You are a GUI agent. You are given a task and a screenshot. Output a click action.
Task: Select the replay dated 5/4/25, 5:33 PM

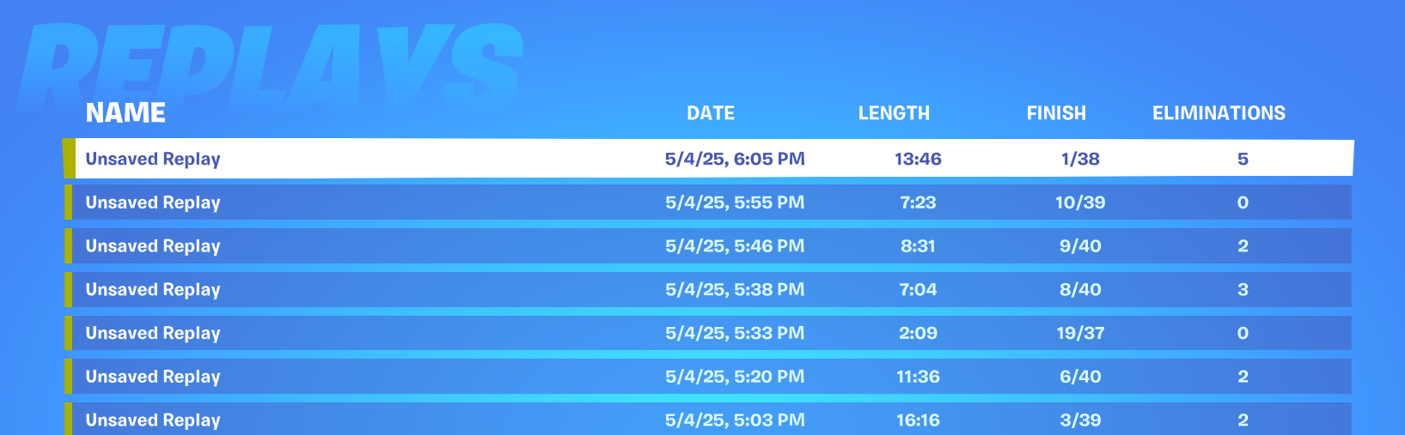tap(708, 333)
